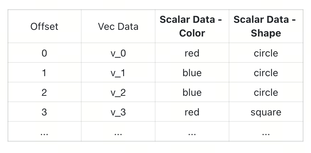Click the red color cell in v_3 row
This screenshot has height=153, width=311.
(192, 112)
